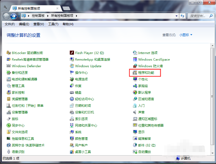This screenshot has width=216, height=164.
Task: Open the BitLocker 驱动器加密 icon
Action: [8, 53]
